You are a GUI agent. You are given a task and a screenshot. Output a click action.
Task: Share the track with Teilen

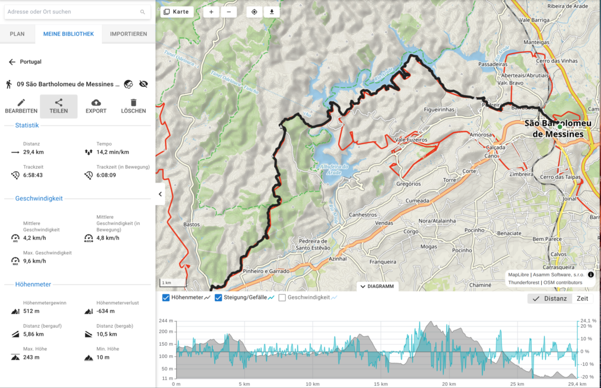pos(59,106)
